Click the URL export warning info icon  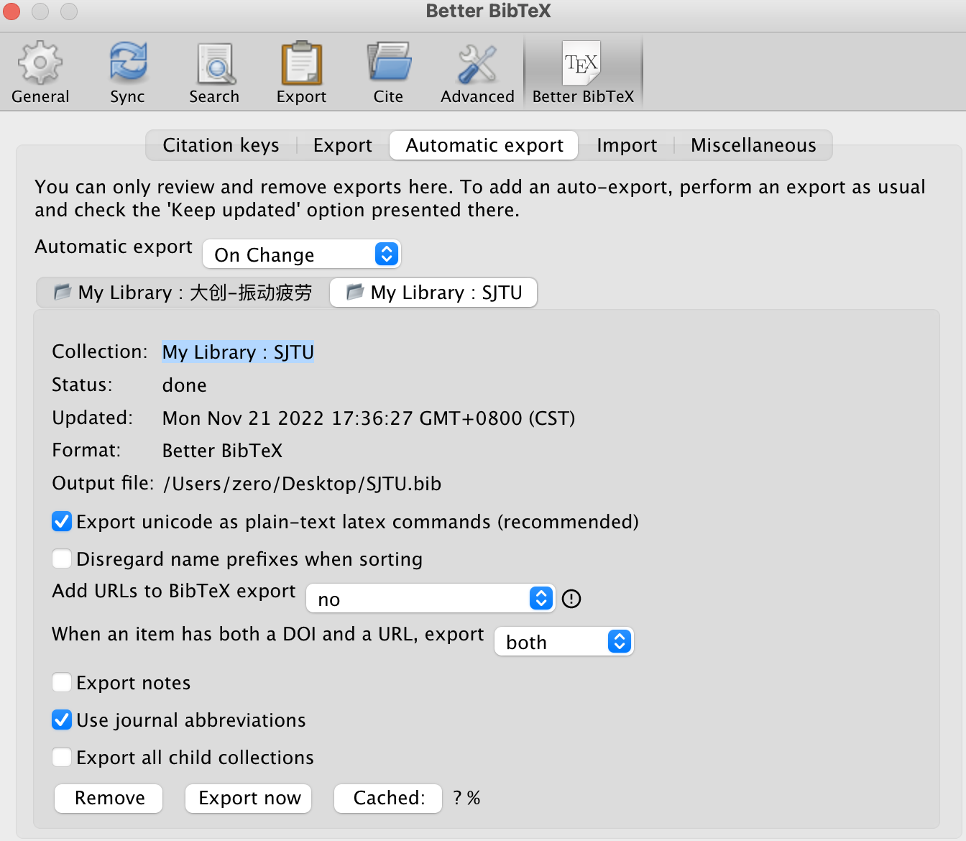pyautogui.click(x=571, y=599)
